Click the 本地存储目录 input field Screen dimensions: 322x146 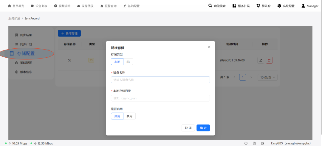pyautogui.click(x=160, y=98)
